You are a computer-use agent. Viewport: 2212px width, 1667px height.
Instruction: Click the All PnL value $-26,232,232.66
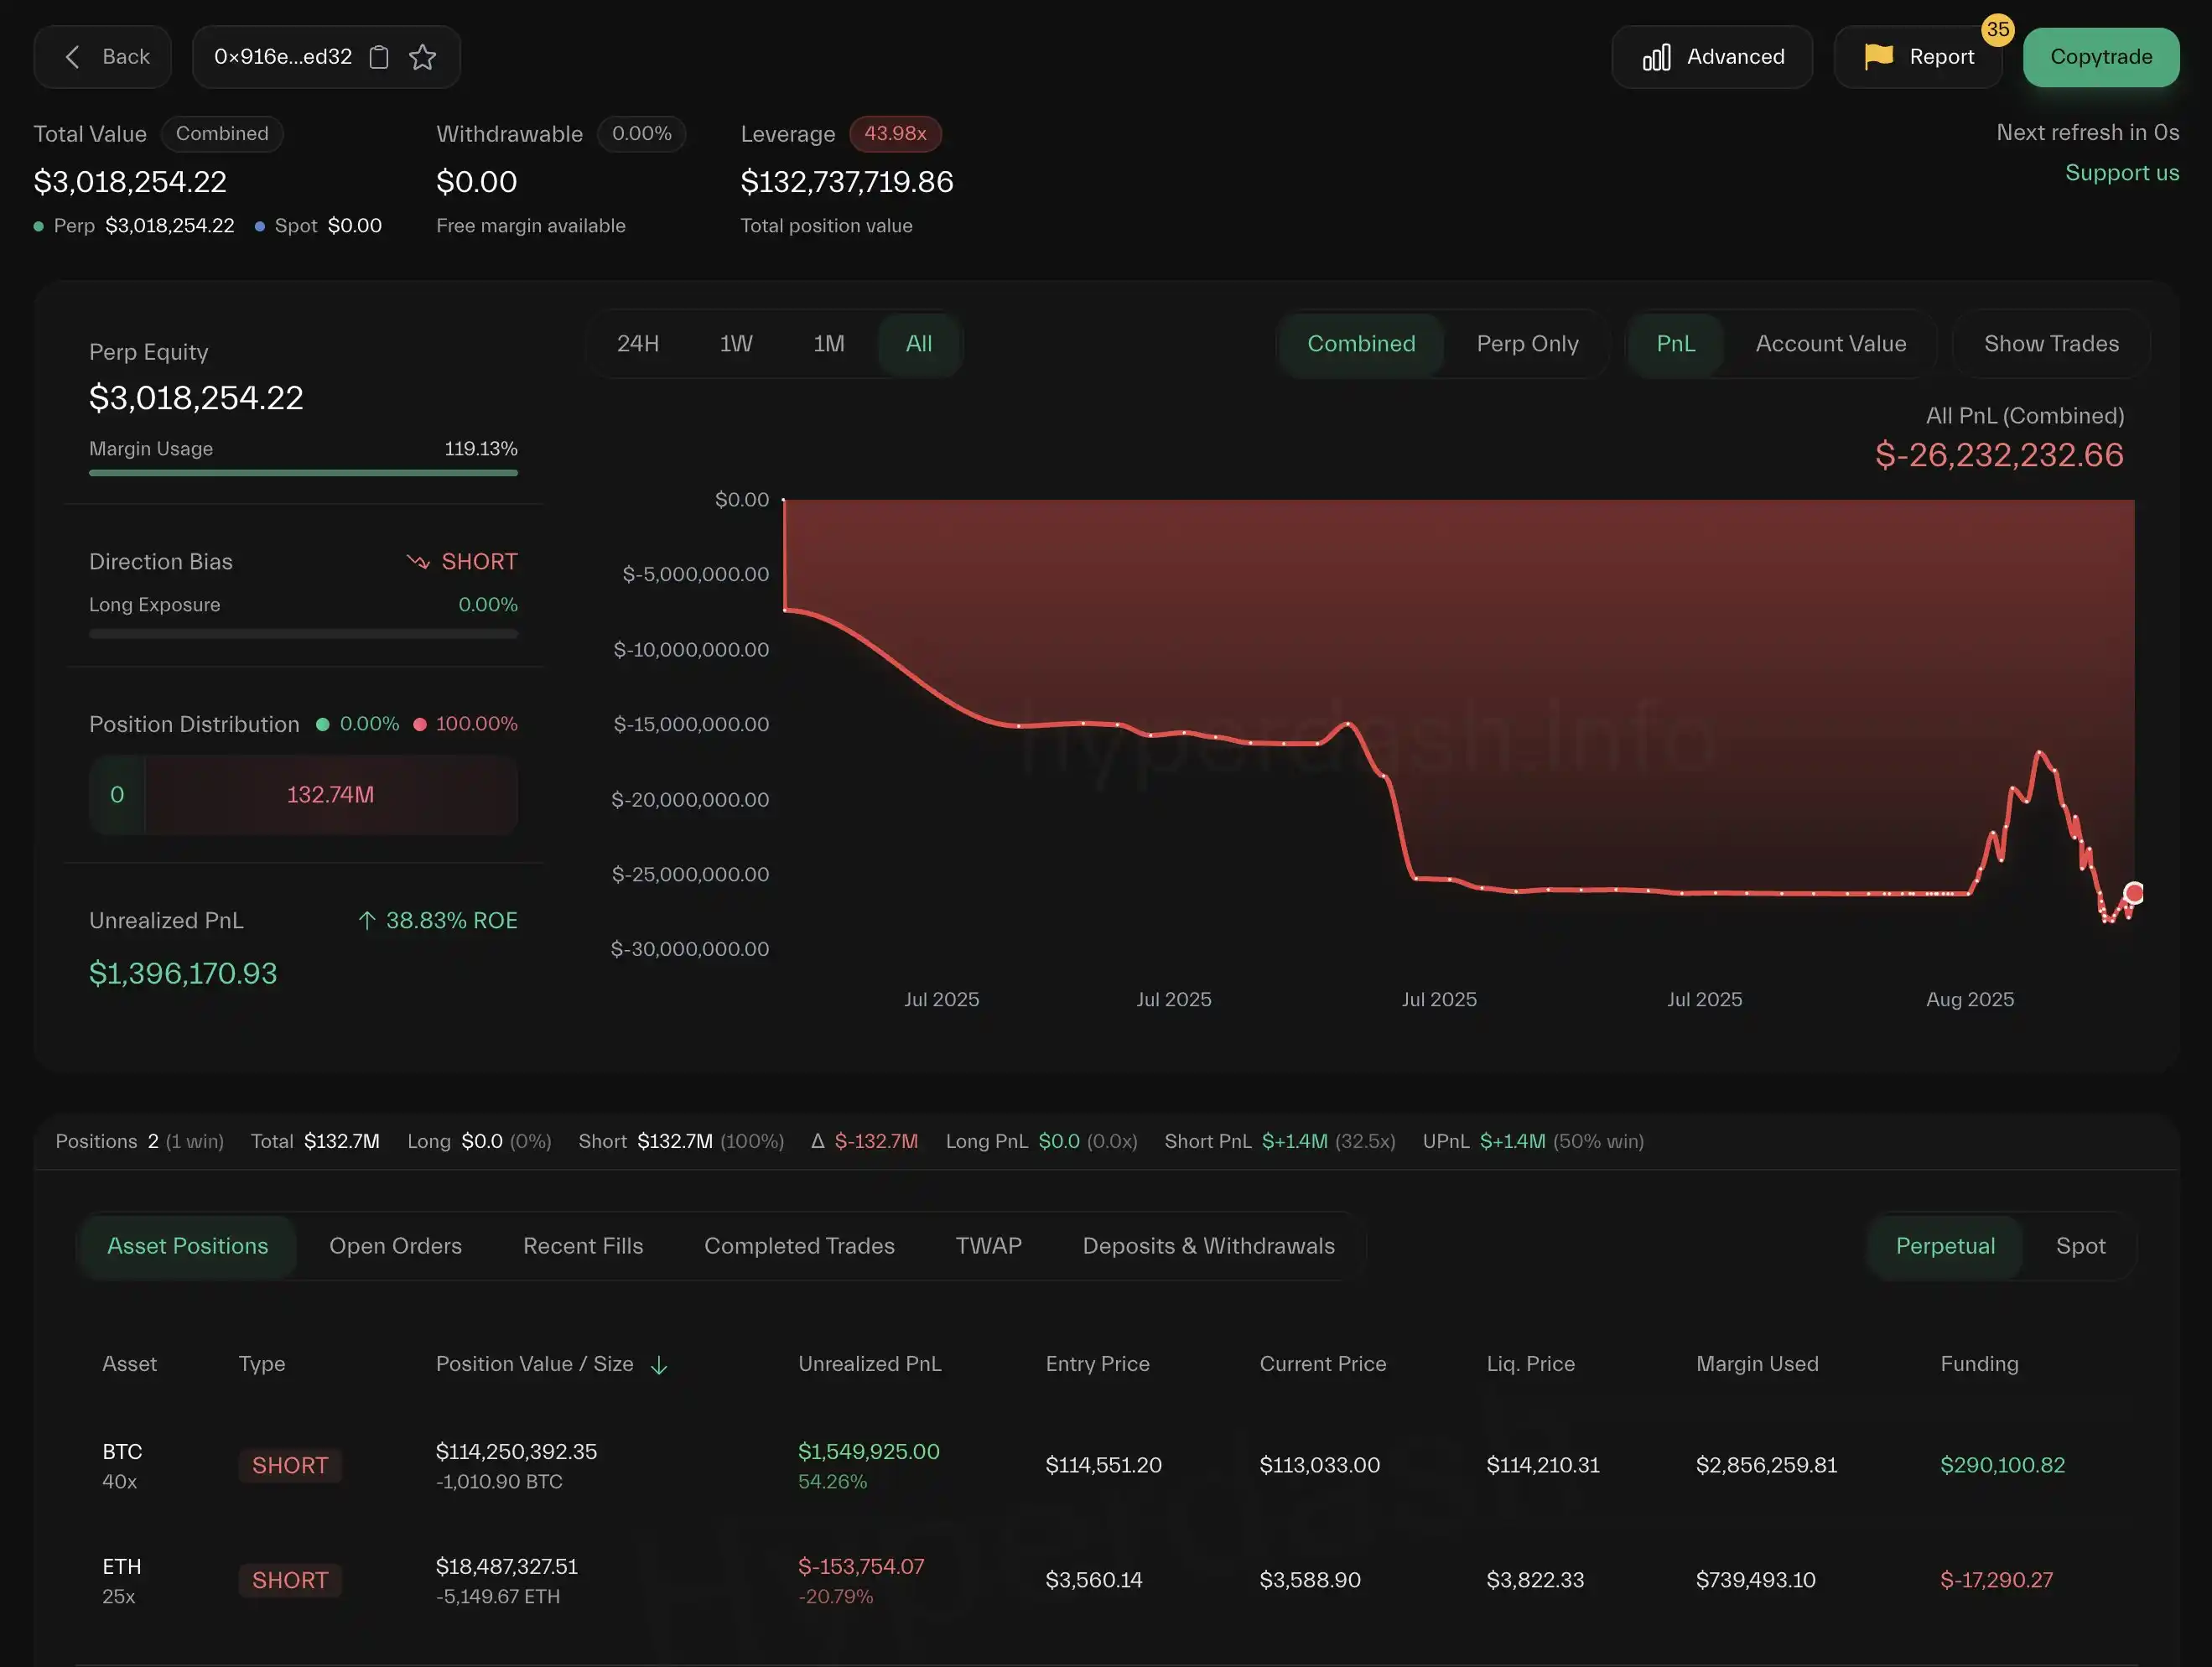click(x=1999, y=455)
